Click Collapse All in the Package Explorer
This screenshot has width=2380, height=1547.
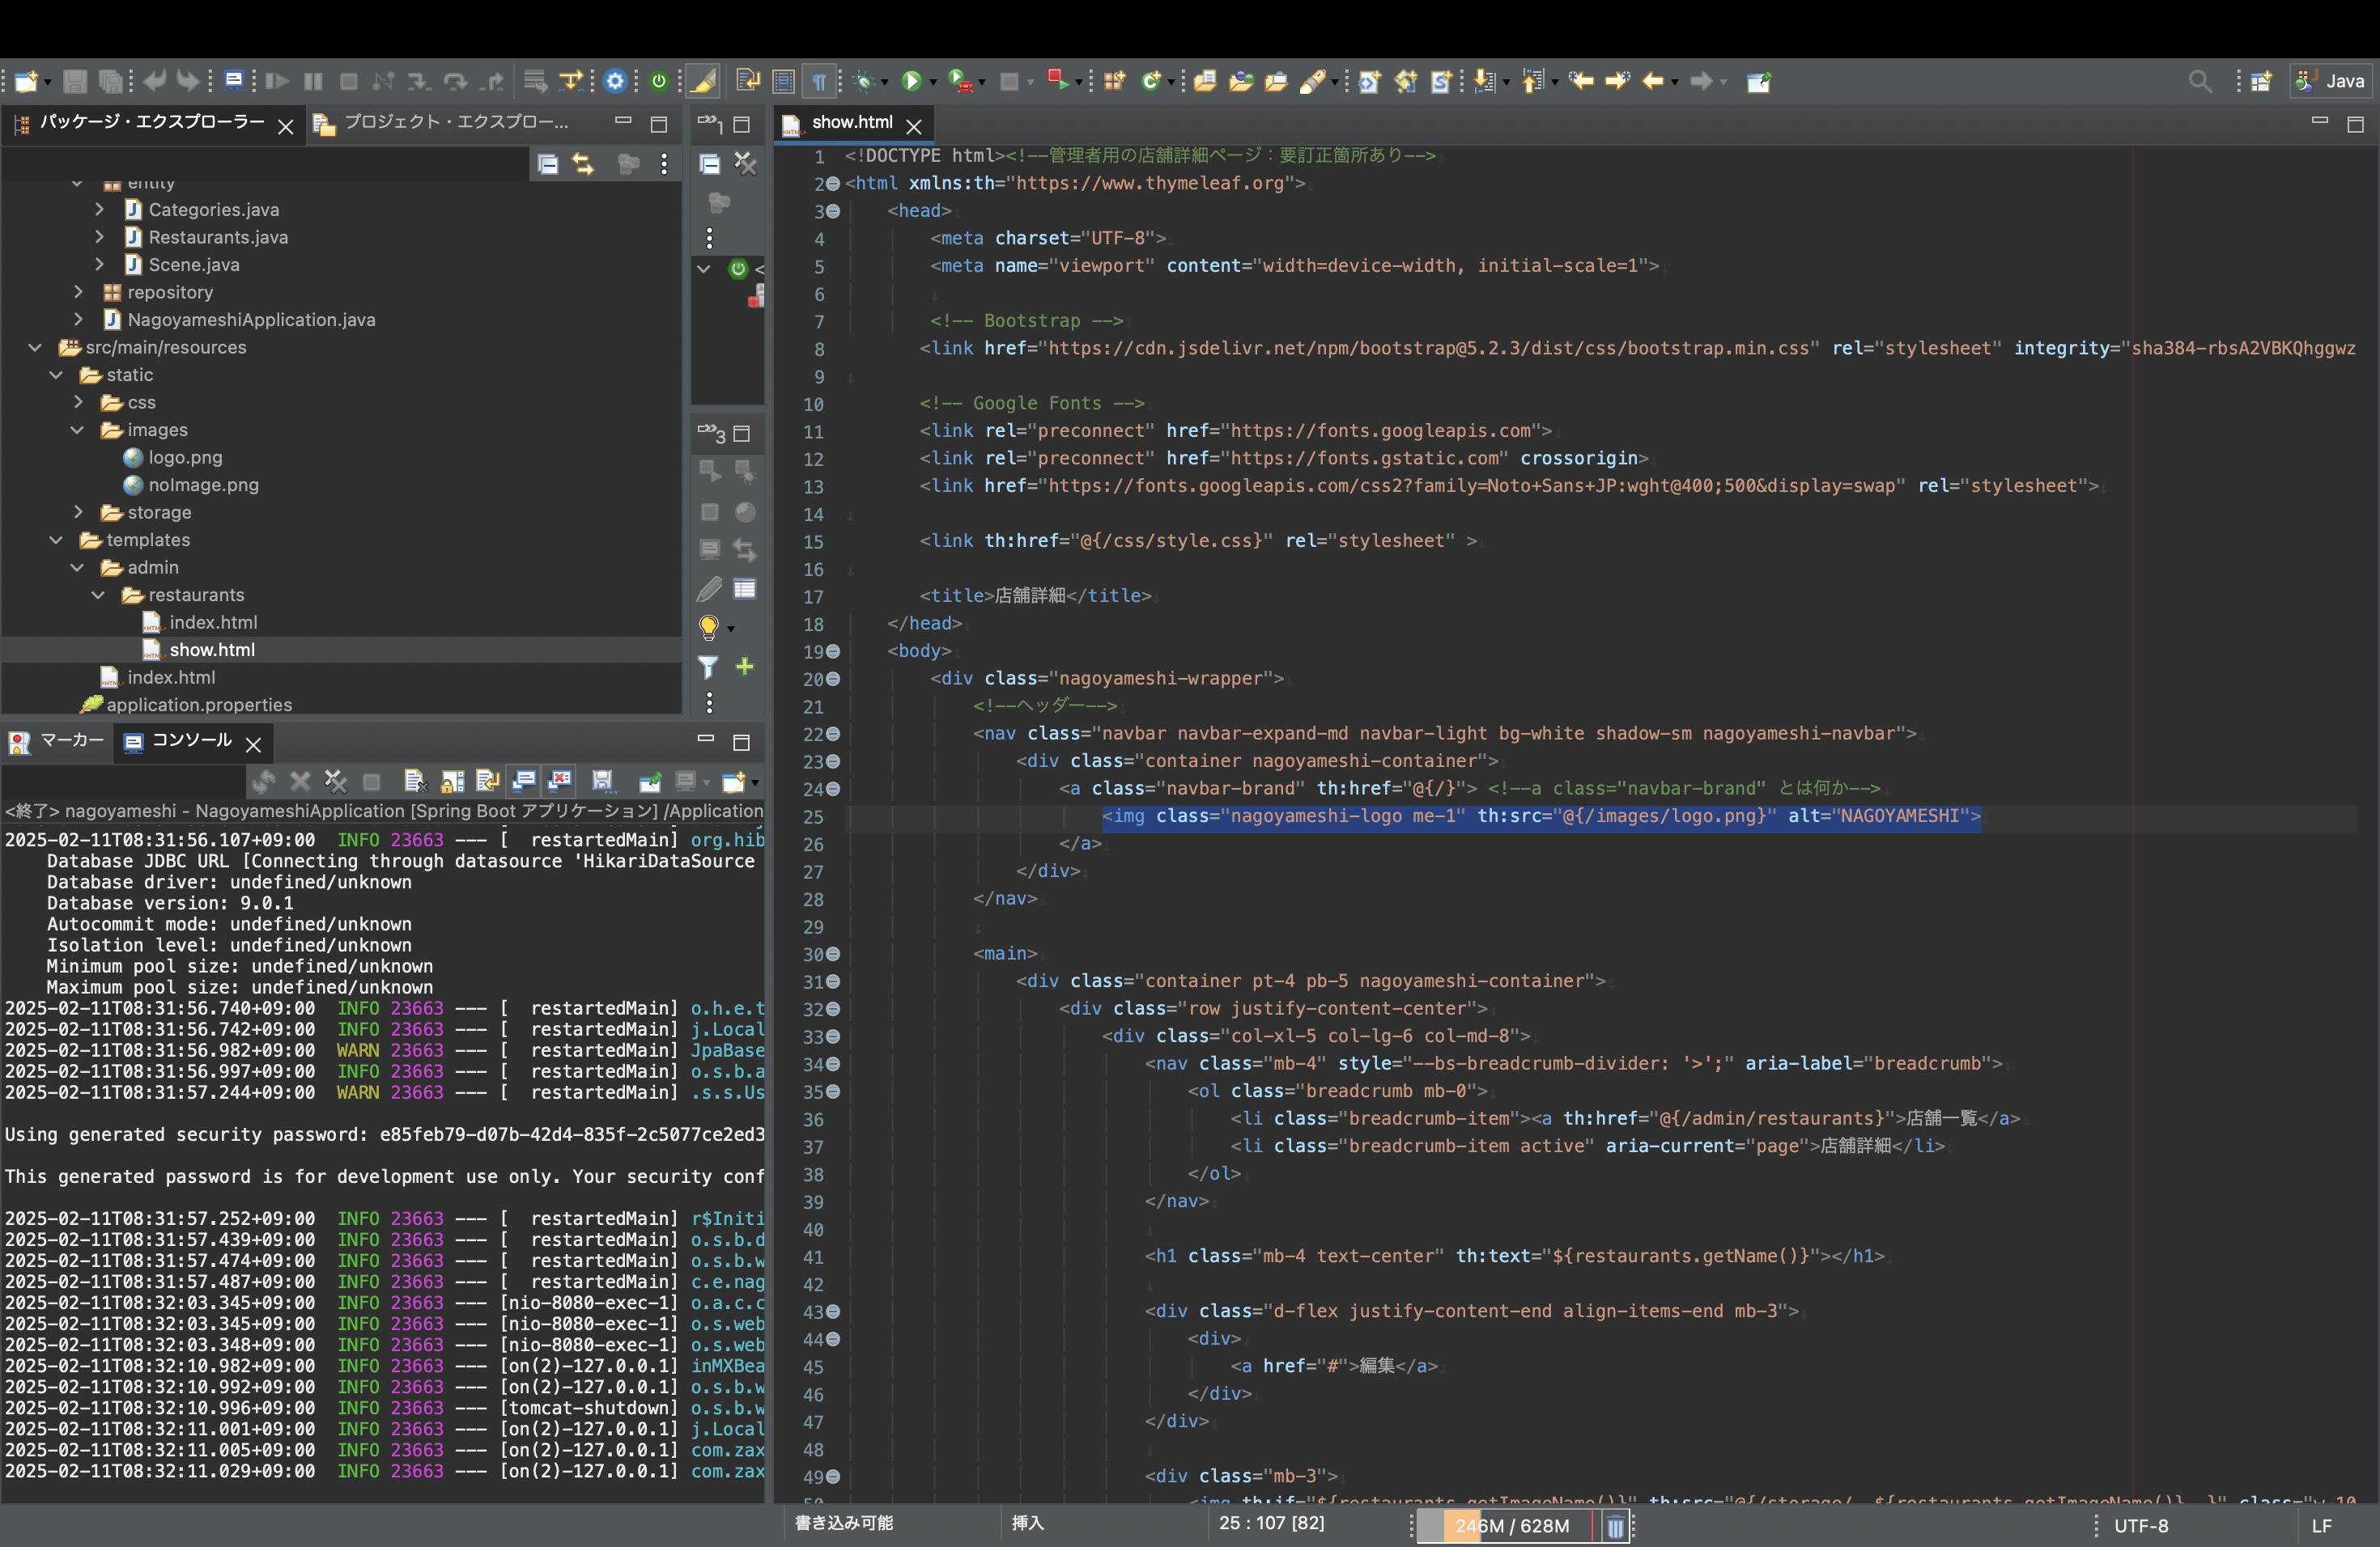tap(548, 164)
